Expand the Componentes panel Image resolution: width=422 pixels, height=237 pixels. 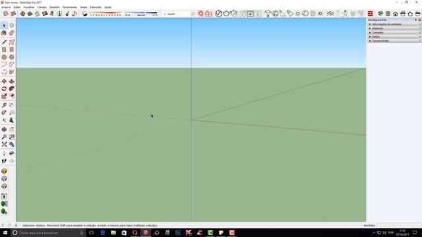[394, 41]
